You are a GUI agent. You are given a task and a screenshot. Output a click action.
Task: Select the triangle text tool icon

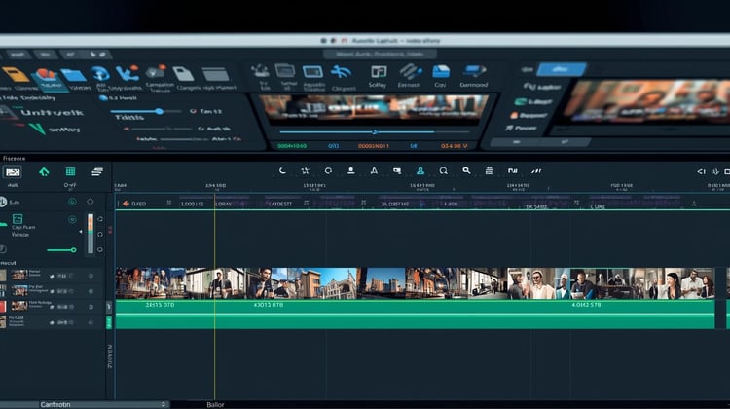(374, 171)
